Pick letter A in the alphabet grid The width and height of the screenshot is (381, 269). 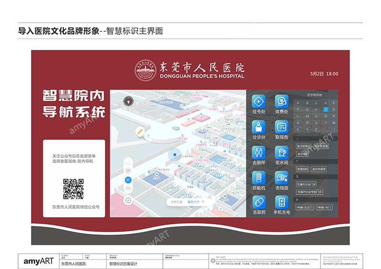click(298, 103)
